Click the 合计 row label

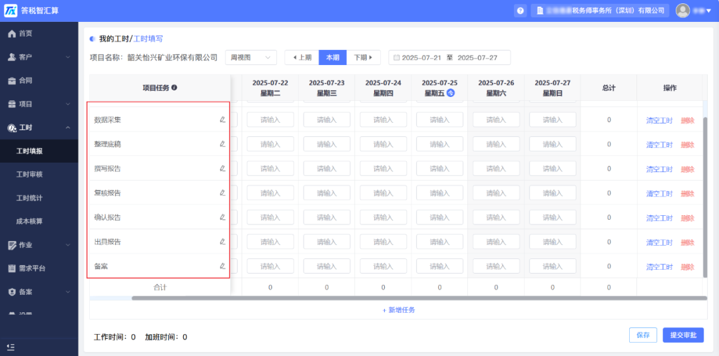coord(160,288)
